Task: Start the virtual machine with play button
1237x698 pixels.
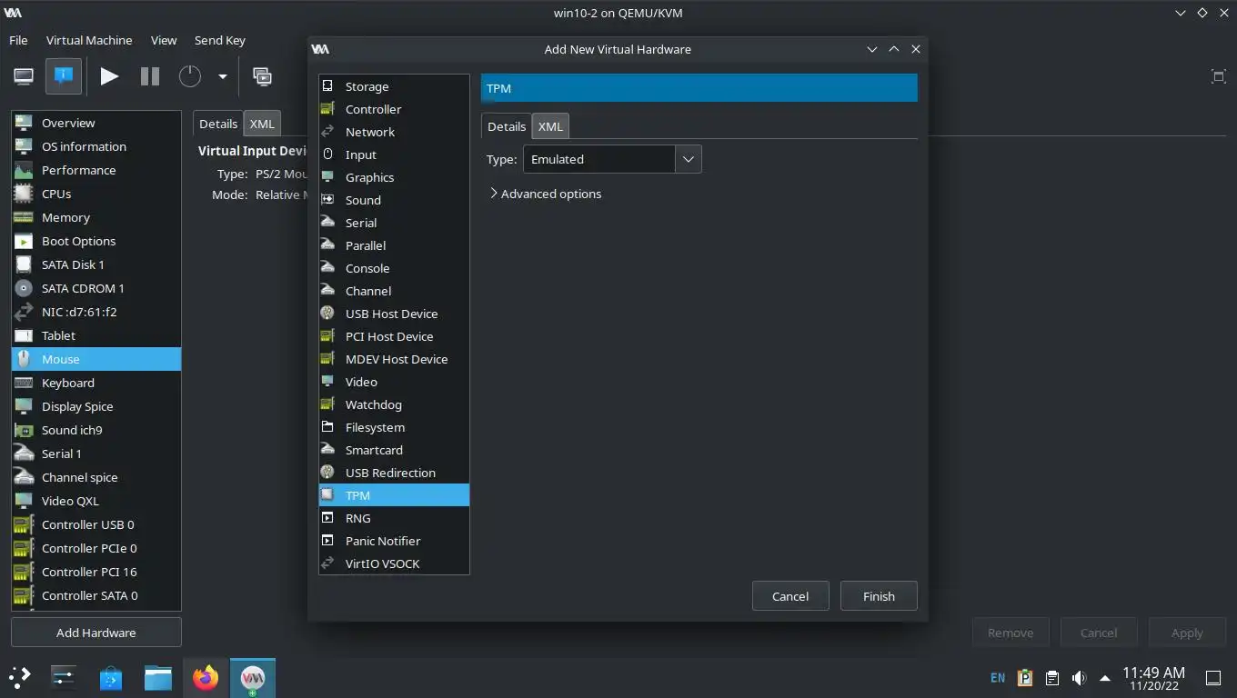Action: 109,76
